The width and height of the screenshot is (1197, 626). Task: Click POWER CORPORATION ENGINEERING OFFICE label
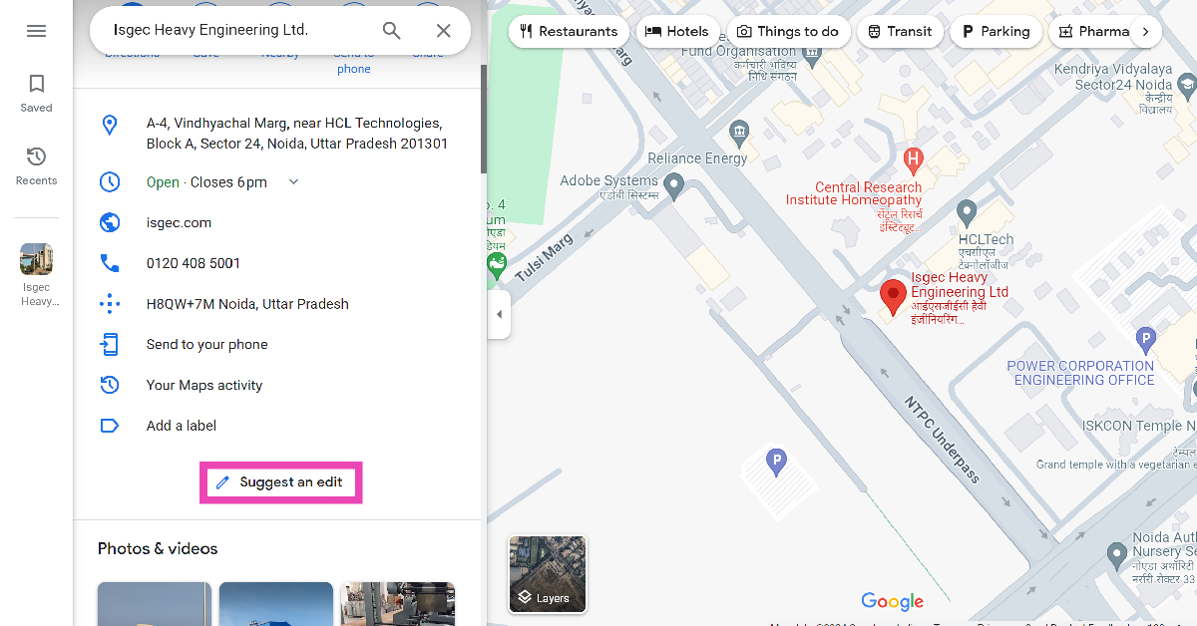1080,373
